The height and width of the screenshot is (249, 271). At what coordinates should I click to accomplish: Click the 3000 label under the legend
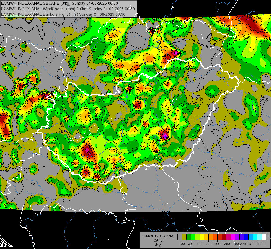tap(253, 244)
